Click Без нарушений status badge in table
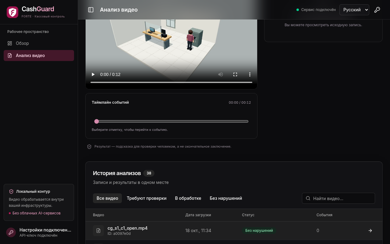This screenshot has height=244, width=390. (x=259, y=231)
